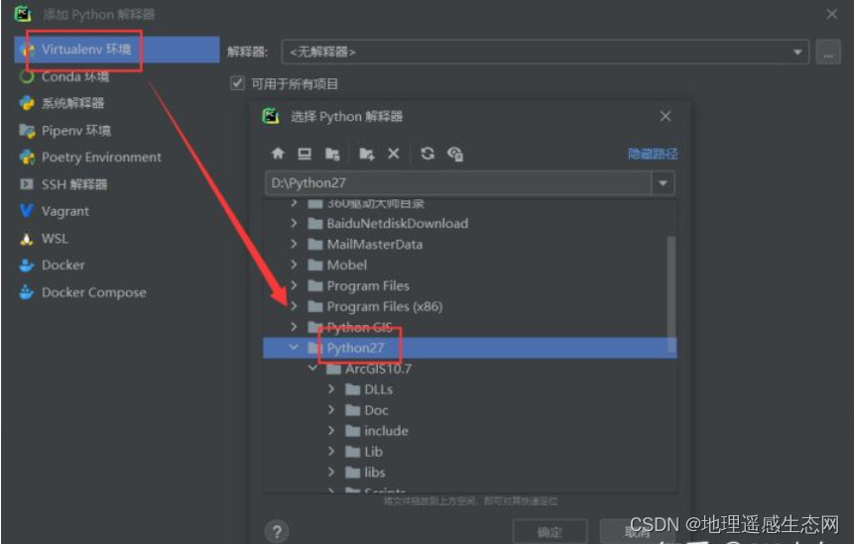Select Virtualenv environment in sidebar
The width and height of the screenshot is (854, 544).
tap(117, 50)
